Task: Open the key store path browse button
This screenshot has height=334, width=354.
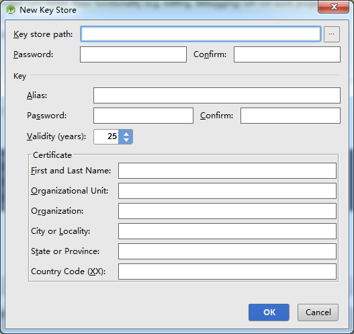Action: 331,34
